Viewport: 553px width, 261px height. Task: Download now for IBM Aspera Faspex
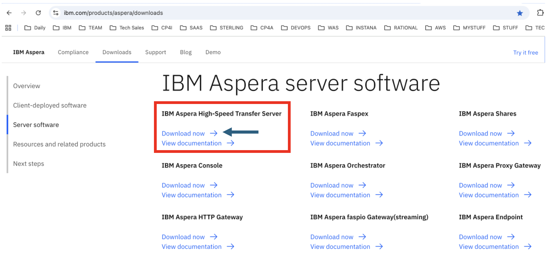(x=338, y=133)
